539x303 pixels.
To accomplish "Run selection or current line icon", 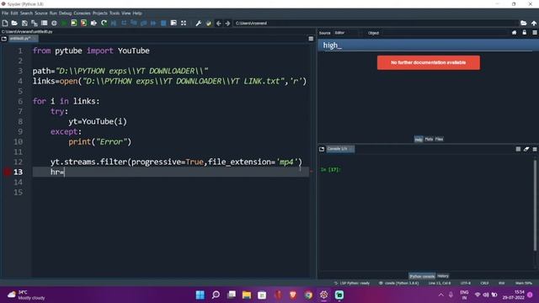I will click(x=93, y=23).
